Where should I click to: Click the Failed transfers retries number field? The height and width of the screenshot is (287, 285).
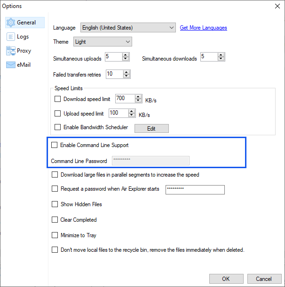[x=115, y=74]
